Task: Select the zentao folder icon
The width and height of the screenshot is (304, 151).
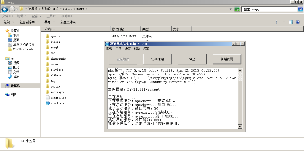Action: pyautogui.click(x=48, y=86)
